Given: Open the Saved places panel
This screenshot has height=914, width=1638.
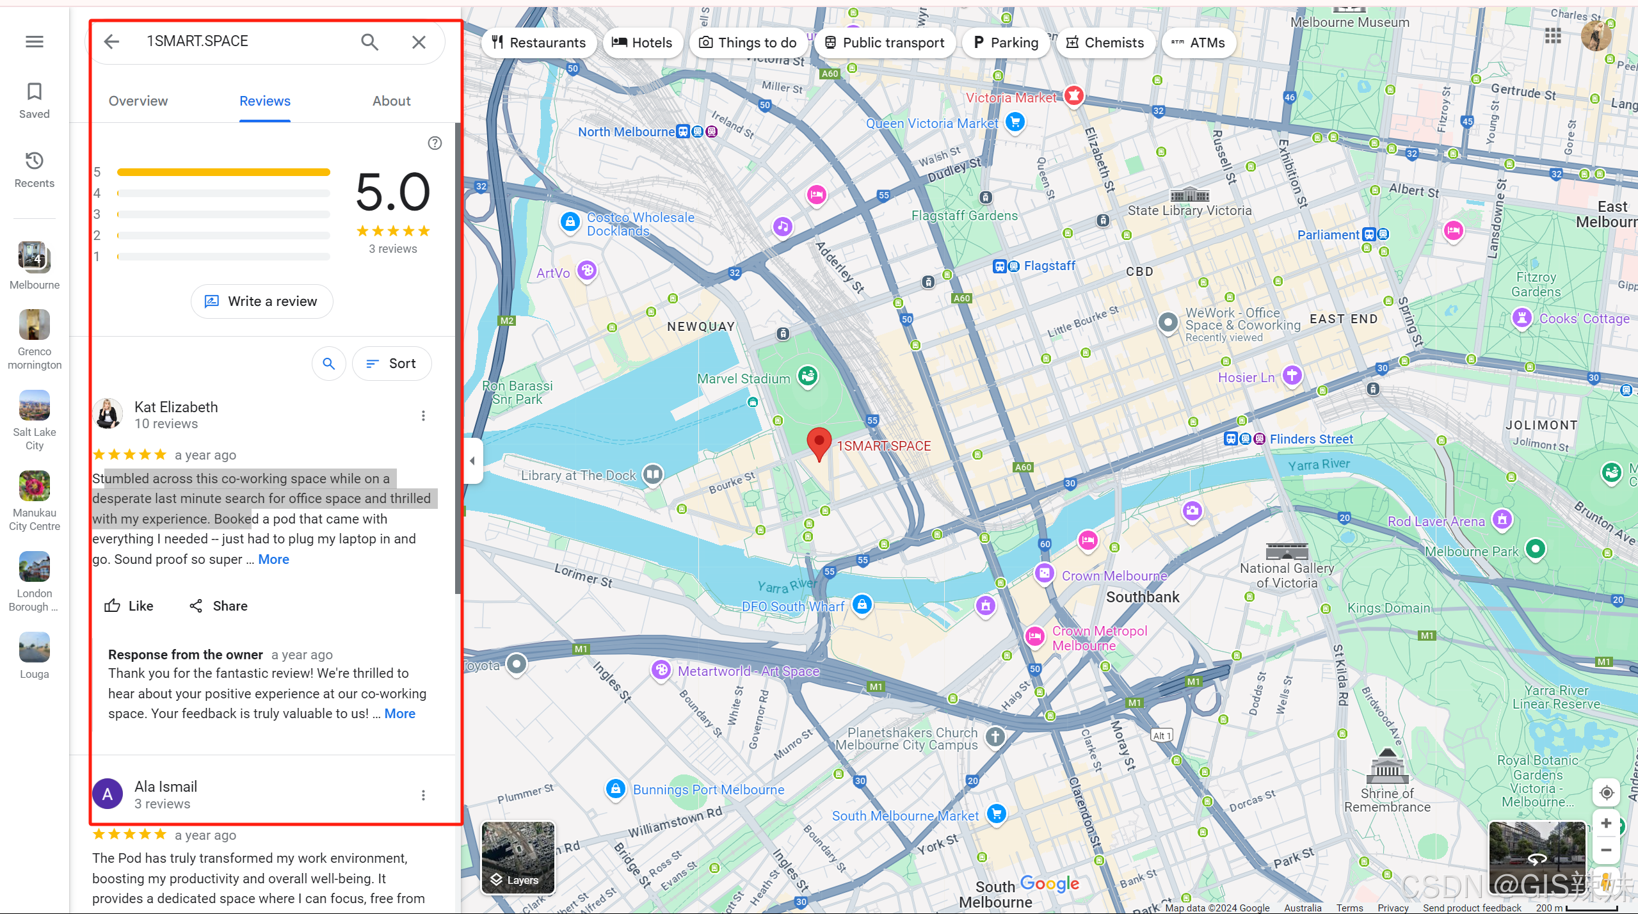Looking at the screenshot, I should (x=35, y=100).
